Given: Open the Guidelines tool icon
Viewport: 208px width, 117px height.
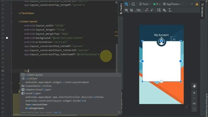Looking at the screenshot, I should [170, 10].
